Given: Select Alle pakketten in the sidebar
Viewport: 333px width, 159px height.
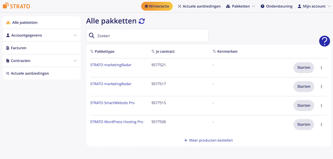Looking at the screenshot, I should [x=42, y=23].
